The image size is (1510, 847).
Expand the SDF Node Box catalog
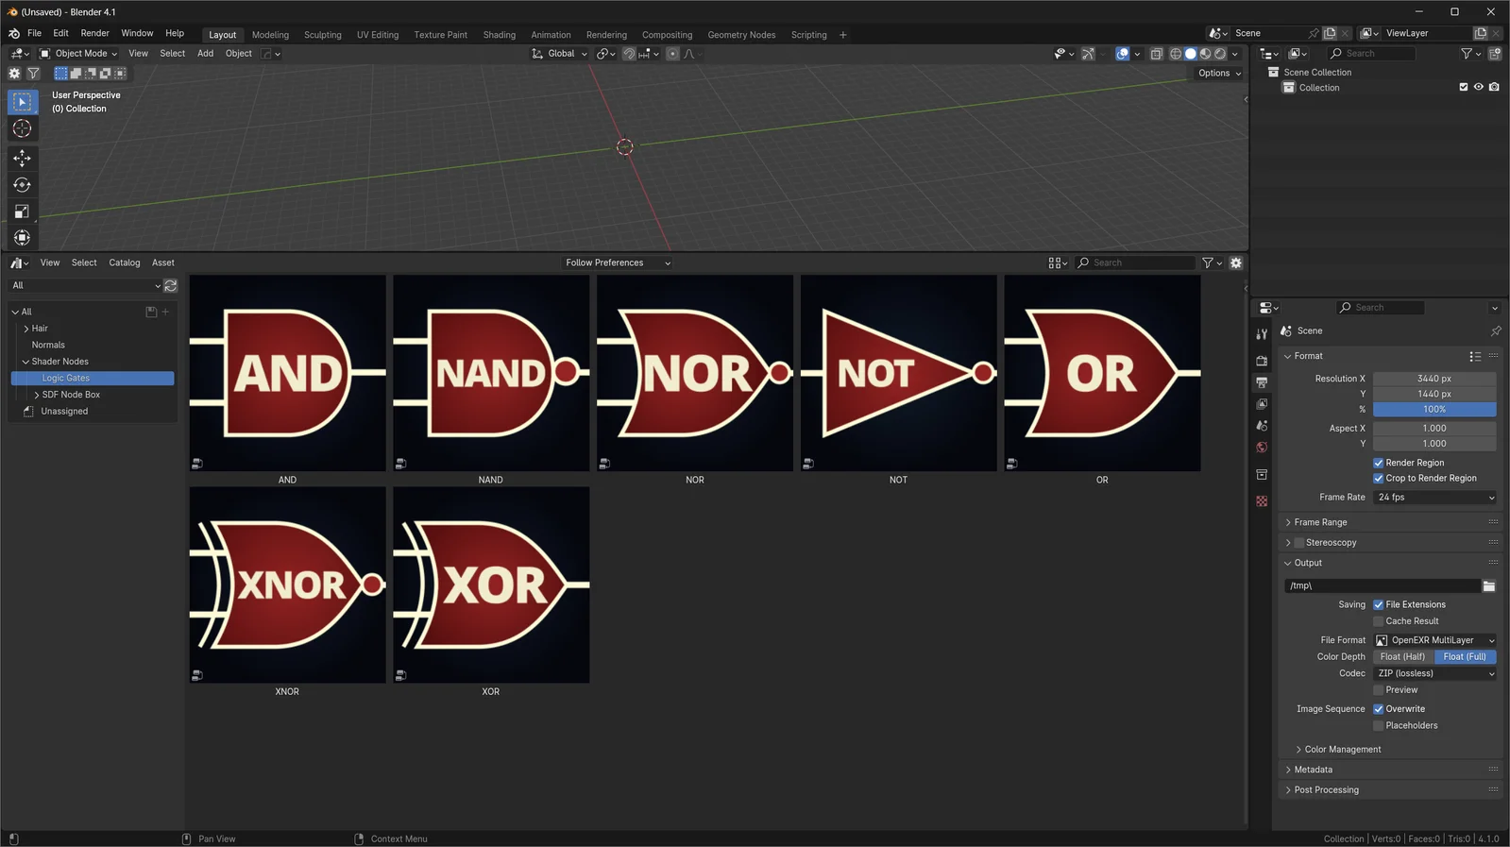[37, 395]
